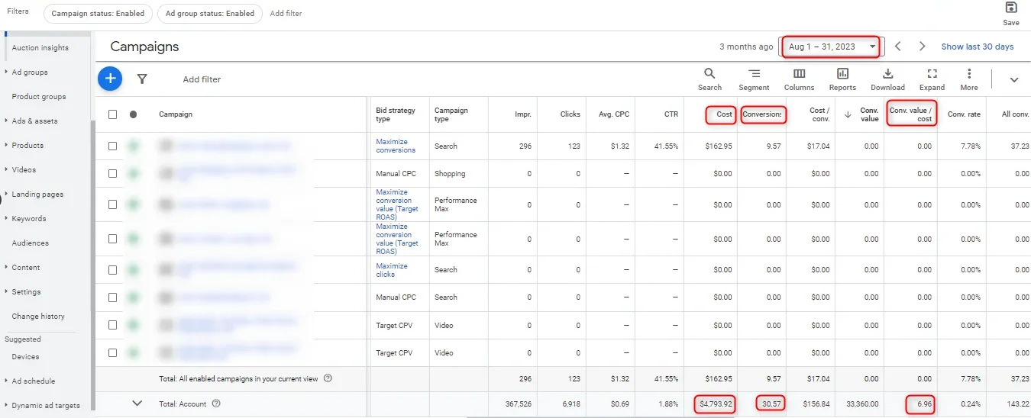
Task: Sort by Conv. value / cost header
Action: [910, 114]
